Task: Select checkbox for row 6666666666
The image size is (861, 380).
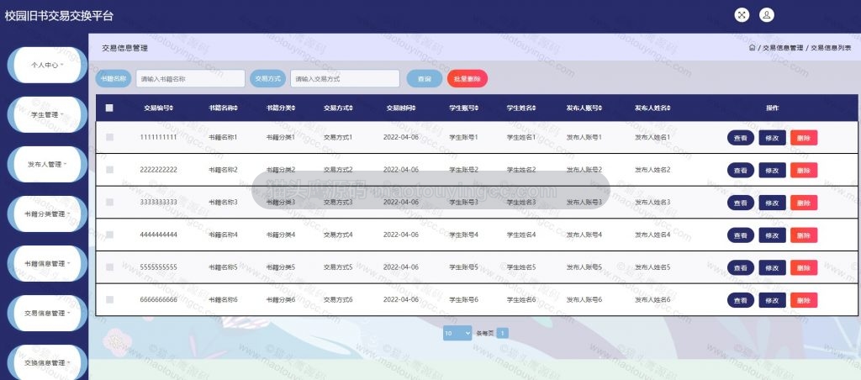Action: pyautogui.click(x=109, y=299)
